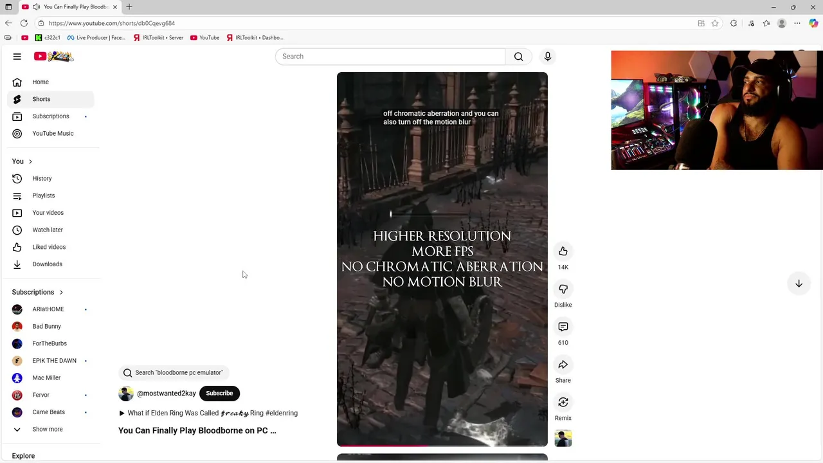The height and width of the screenshot is (463, 823).
Task: Remix this short
Action: [x=563, y=403]
